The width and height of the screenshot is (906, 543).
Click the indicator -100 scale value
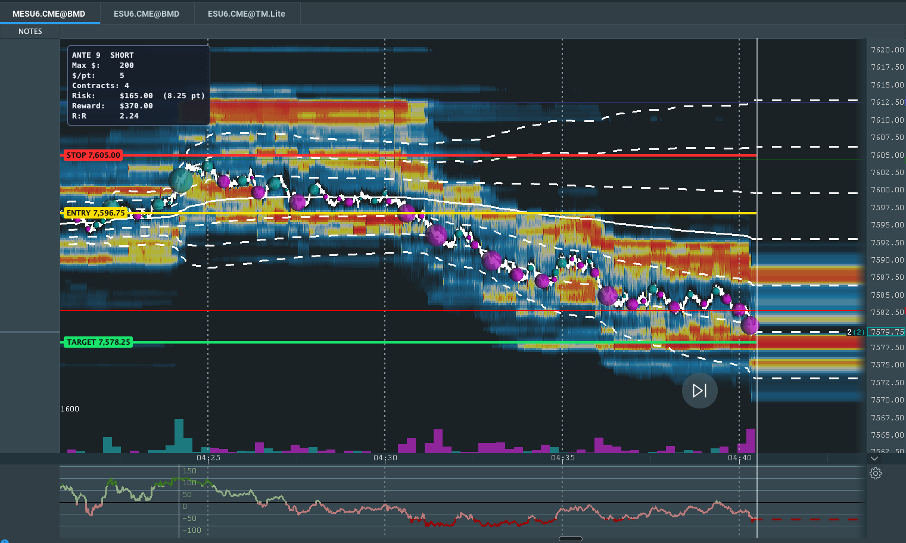click(192, 530)
